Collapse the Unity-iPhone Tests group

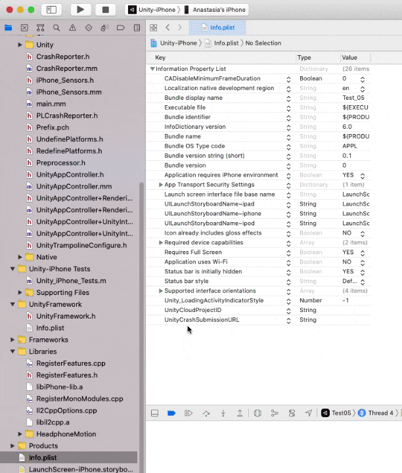pyautogui.click(x=12, y=269)
